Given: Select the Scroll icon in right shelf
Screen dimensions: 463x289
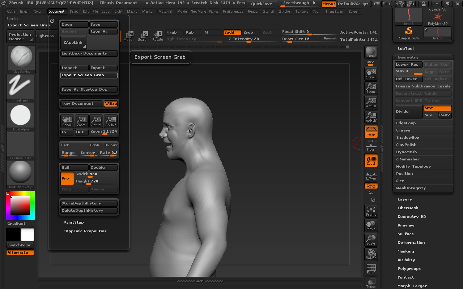Looking at the screenshot, I should (371, 73).
